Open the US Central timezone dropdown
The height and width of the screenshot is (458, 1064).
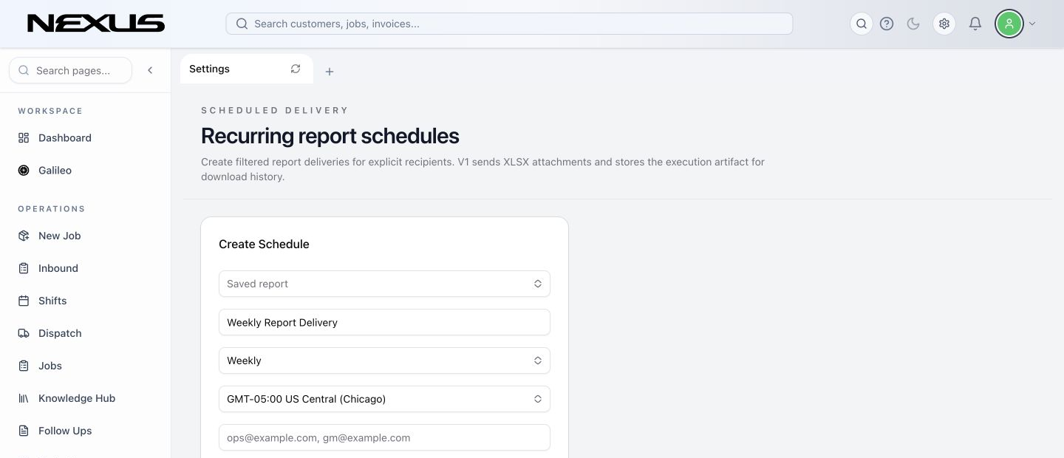[x=384, y=399]
